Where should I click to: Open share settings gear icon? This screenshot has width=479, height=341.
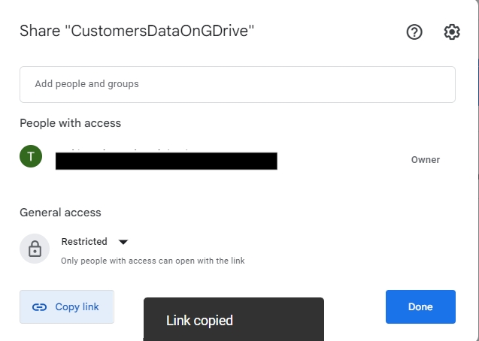(452, 32)
